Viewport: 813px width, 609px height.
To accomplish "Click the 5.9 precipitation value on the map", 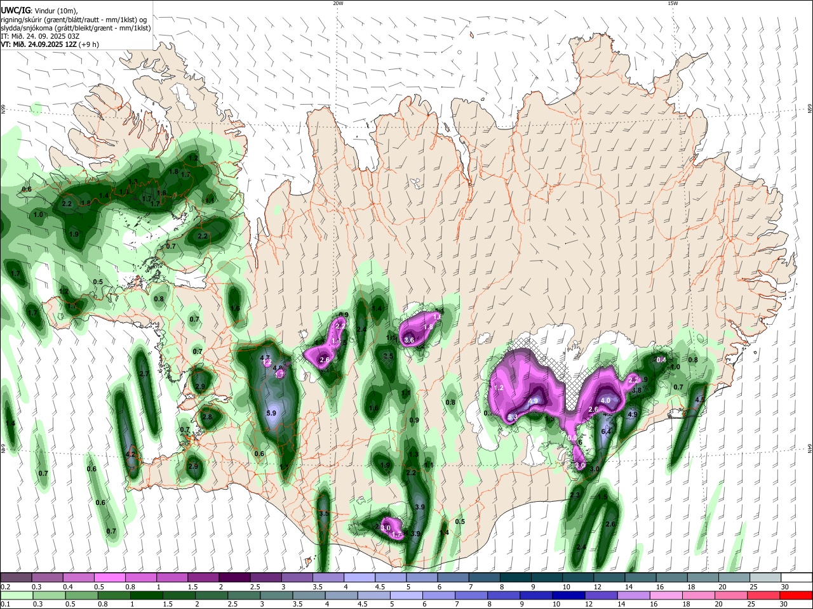I will (271, 413).
